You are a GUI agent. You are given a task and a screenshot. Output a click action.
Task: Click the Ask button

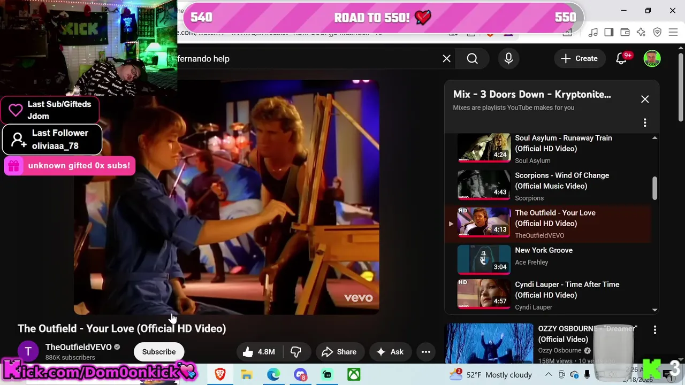pos(390,352)
